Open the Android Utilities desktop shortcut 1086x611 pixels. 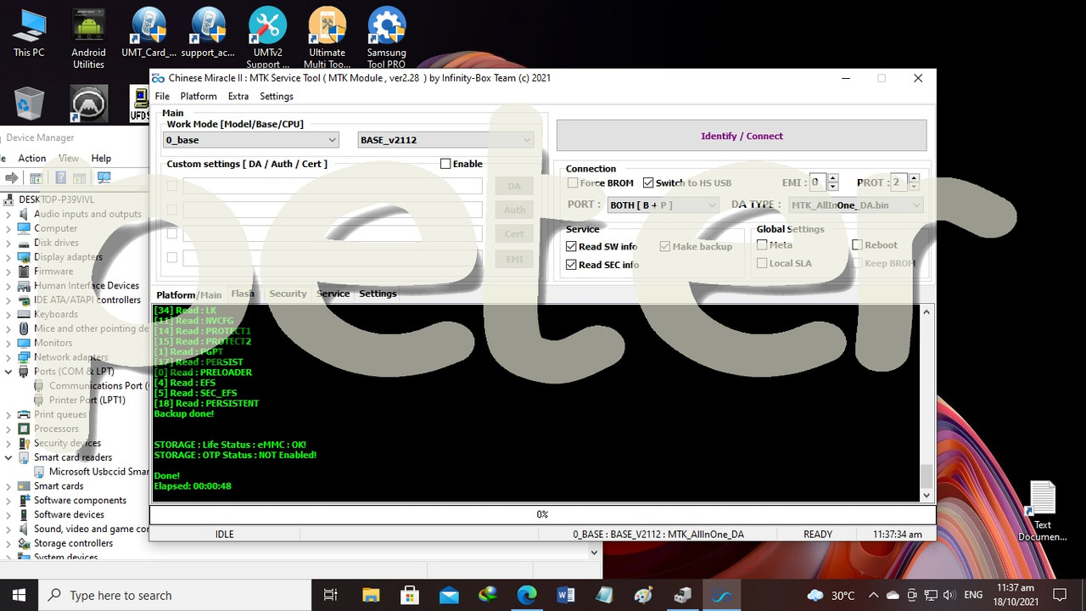point(88,38)
